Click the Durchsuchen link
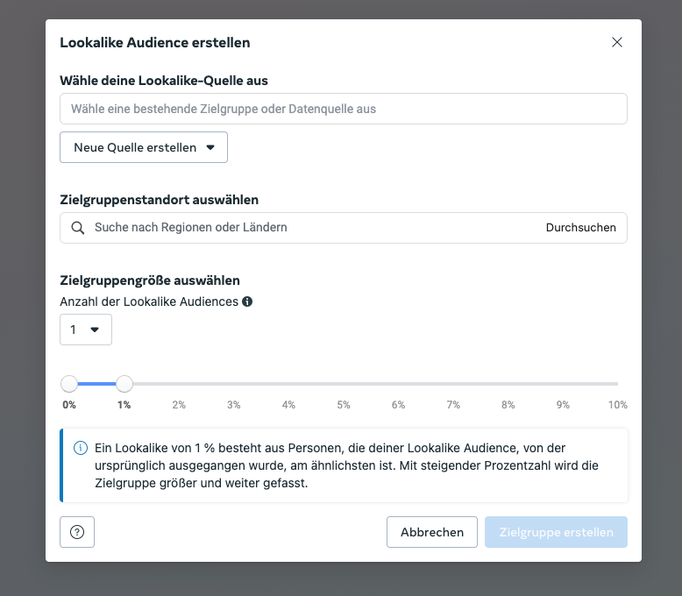682x596 pixels. [580, 228]
